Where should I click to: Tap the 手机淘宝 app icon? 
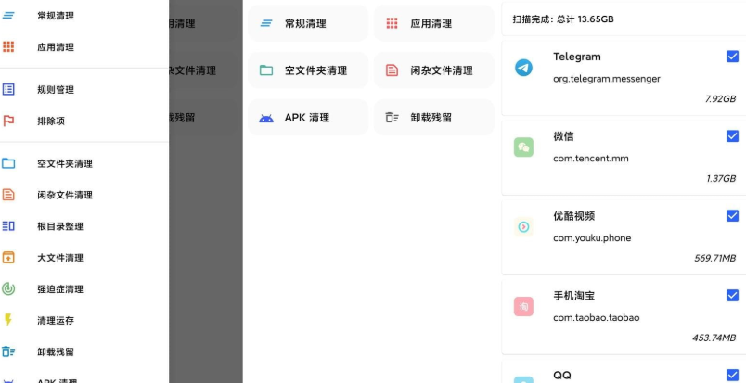(x=523, y=307)
